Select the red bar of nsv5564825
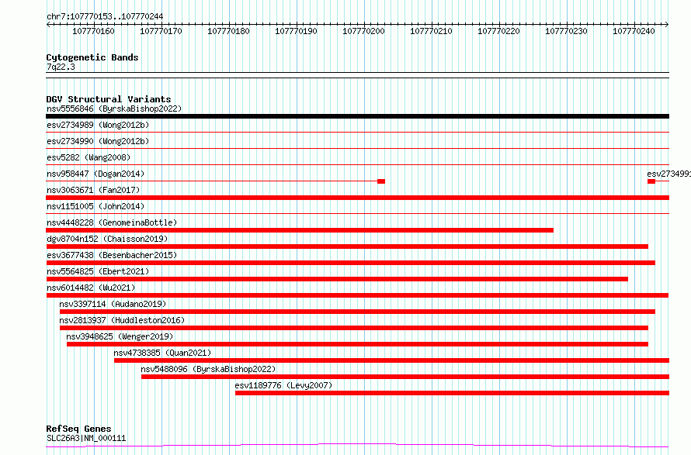The height and width of the screenshot is (455, 691). [x=337, y=279]
